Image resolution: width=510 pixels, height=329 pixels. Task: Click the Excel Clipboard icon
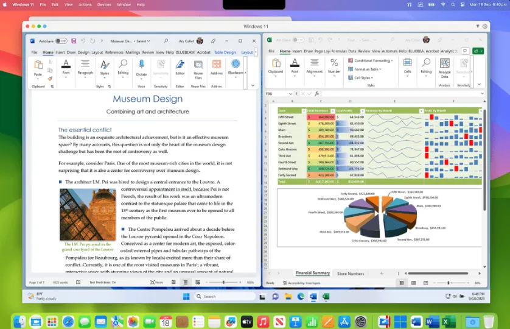tap(276, 63)
